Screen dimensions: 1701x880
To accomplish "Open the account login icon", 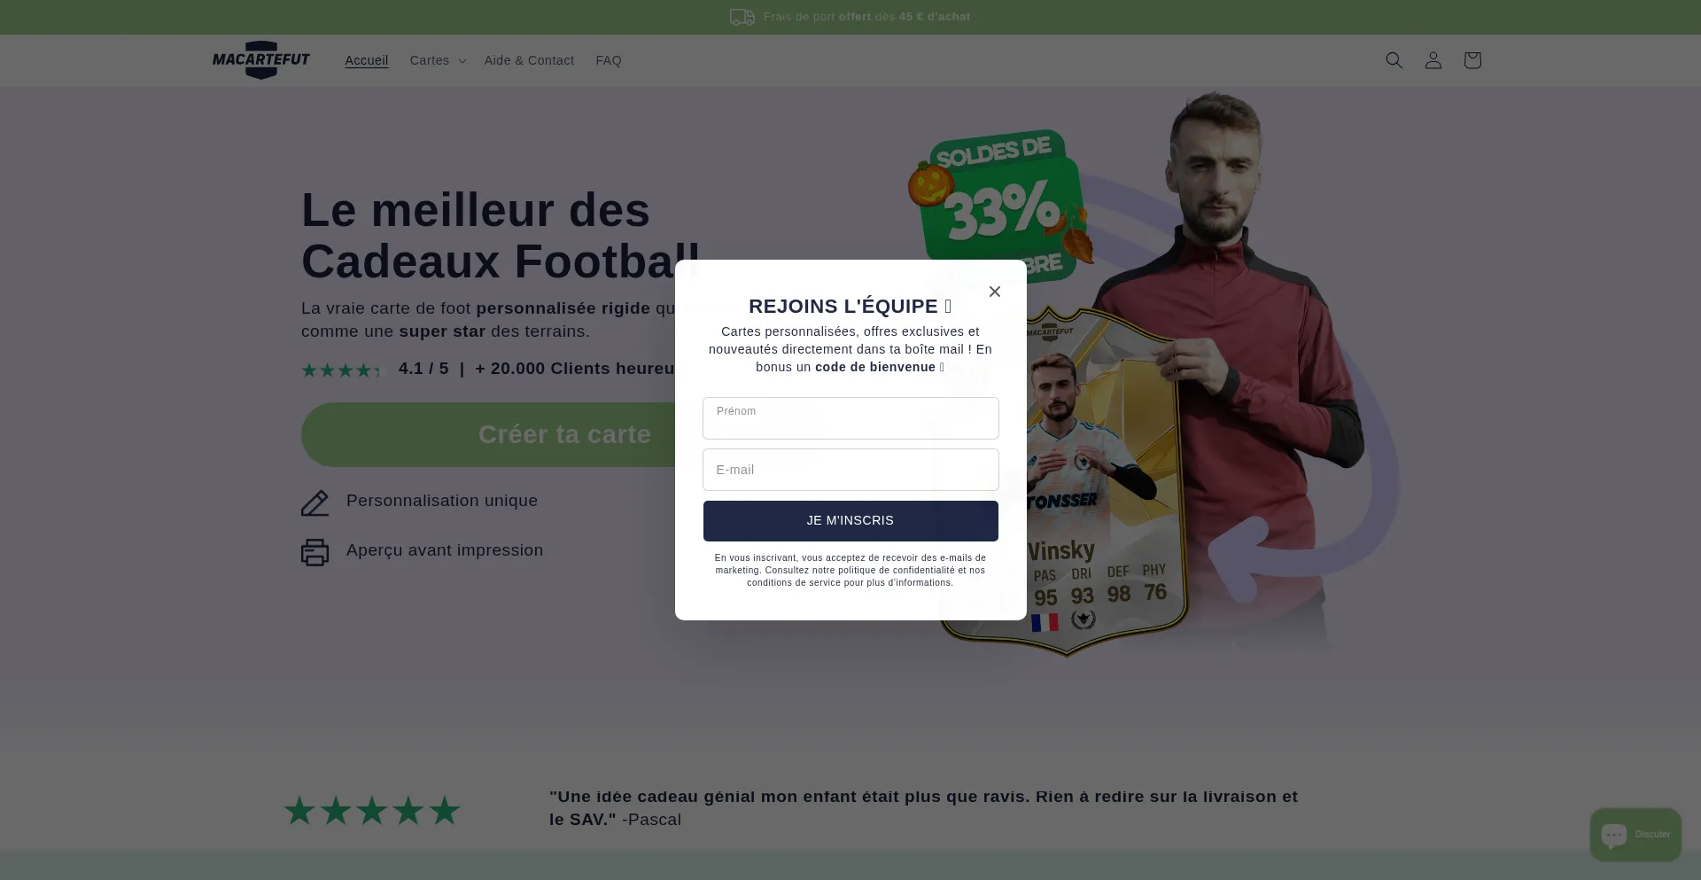I will [1433, 60].
